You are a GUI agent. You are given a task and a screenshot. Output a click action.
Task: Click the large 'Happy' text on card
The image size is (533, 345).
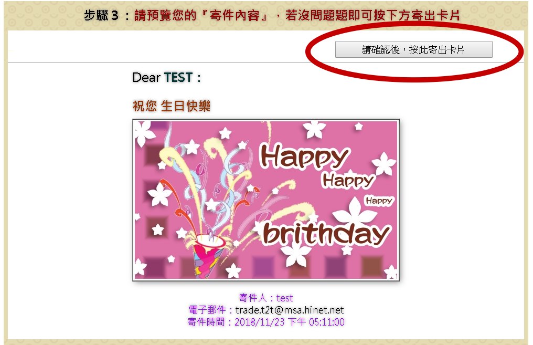pos(304,156)
